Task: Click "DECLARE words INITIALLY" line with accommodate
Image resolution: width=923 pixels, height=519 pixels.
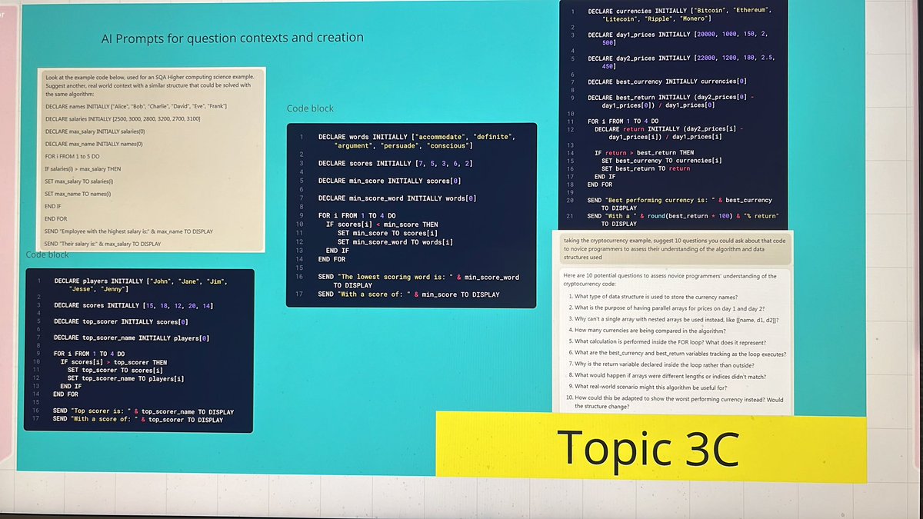Action: tap(415, 141)
